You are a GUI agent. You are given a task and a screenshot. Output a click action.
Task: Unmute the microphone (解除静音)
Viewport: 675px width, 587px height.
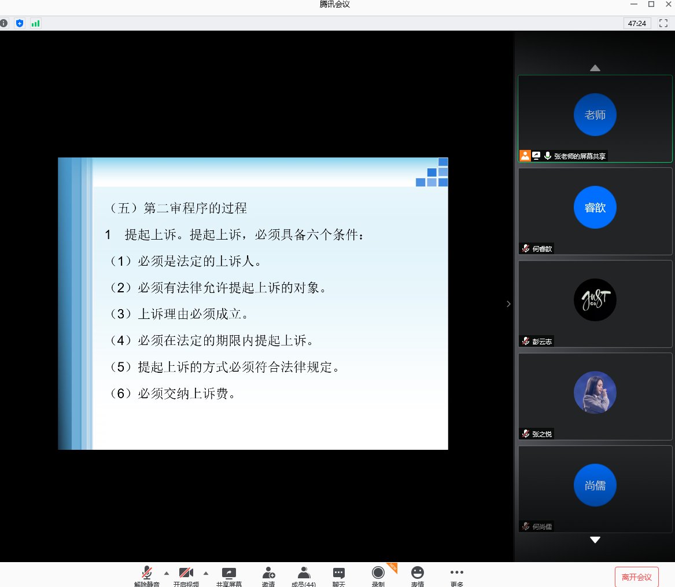[x=147, y=577]
